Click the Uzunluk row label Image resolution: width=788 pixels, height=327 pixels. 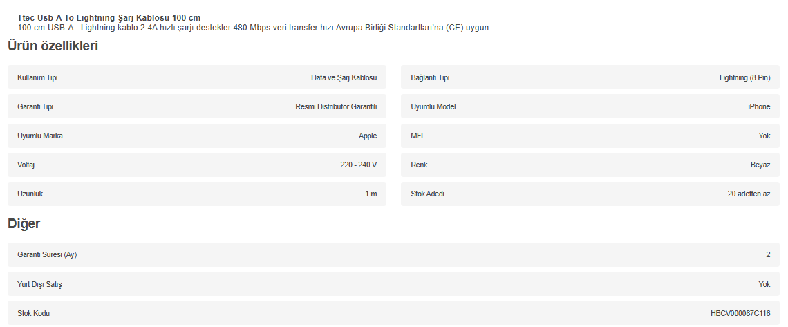30,194
